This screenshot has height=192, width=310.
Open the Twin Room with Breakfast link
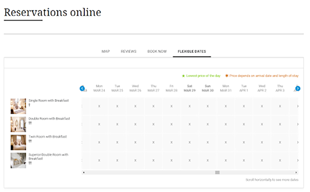pos(47,137)
